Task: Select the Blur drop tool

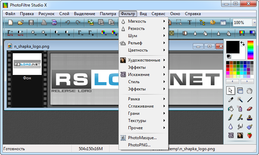Action: click(x=231, y=126)
